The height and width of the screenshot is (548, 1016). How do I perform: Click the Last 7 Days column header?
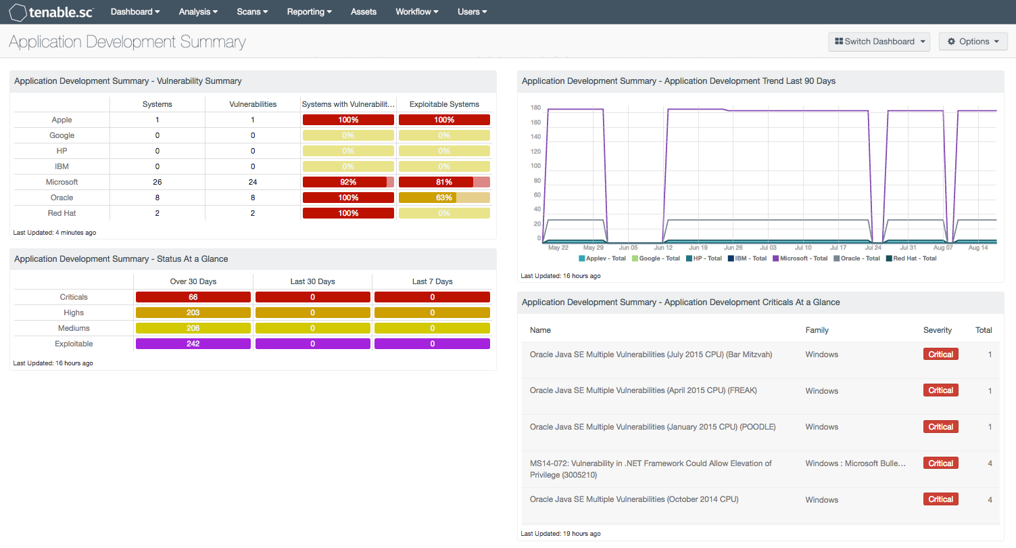coord(433,281)
